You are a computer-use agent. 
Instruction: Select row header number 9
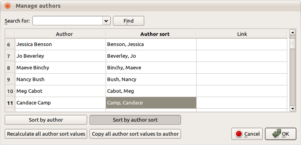pos(10,80)
